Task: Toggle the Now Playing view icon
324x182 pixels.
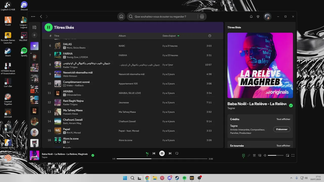Action: [244, 155]
